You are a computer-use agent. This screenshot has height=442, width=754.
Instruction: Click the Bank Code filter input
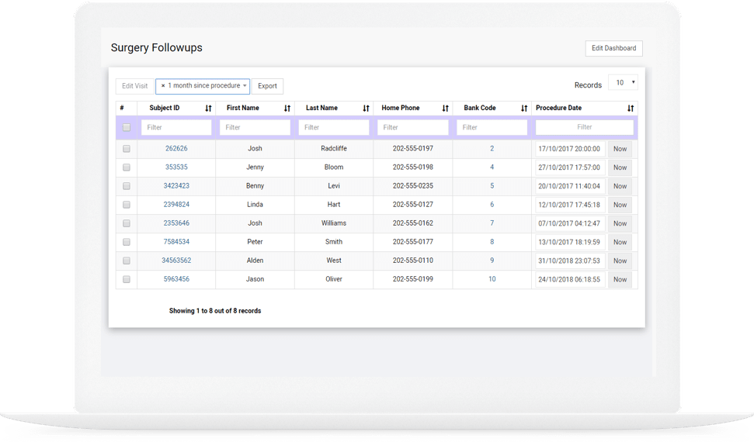point(492,127)
